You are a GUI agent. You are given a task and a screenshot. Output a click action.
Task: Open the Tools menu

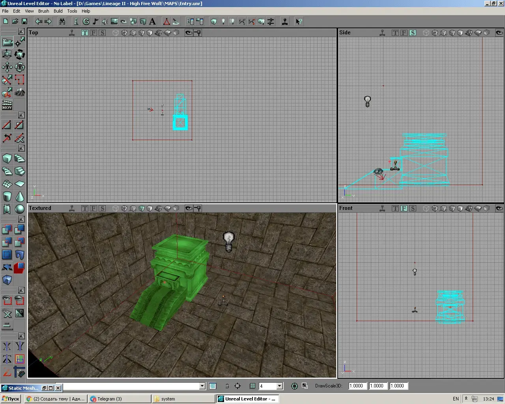(72, 11)
